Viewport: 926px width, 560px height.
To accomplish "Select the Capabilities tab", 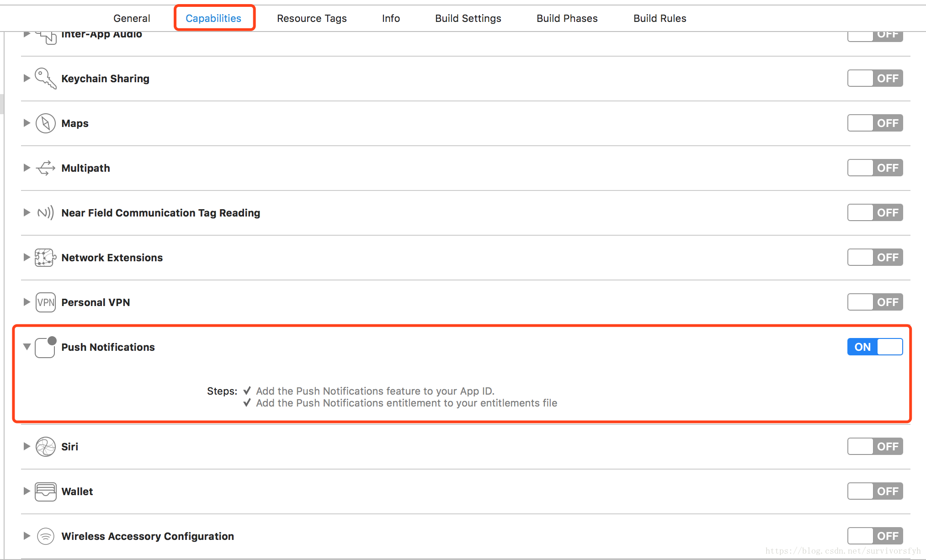I will 213,18.
